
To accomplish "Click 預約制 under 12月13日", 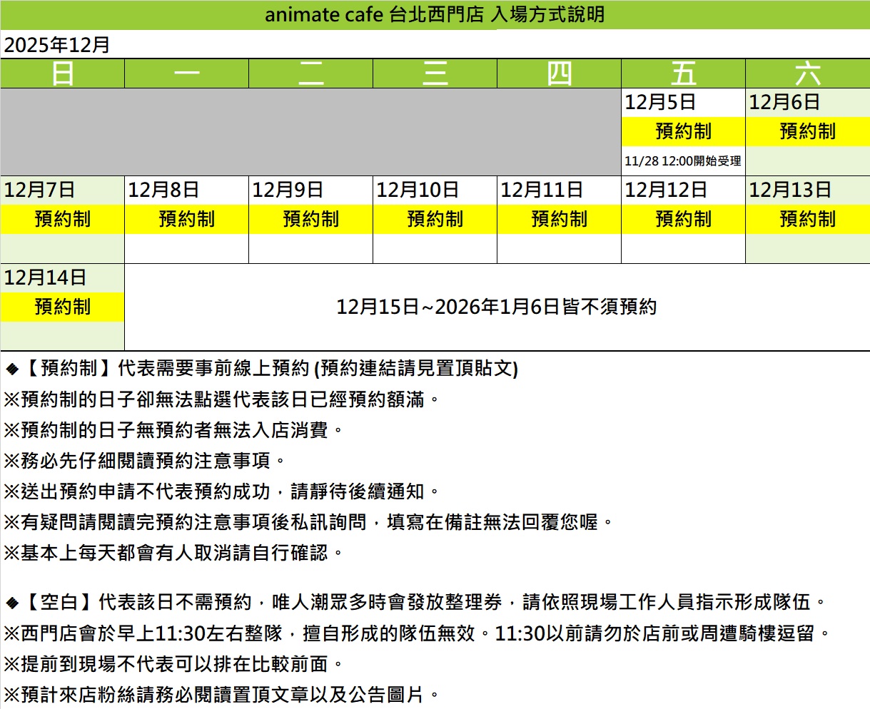I will click(808, 219).
